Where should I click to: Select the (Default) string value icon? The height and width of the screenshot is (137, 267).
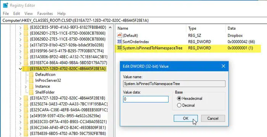[x=119, y=35]
